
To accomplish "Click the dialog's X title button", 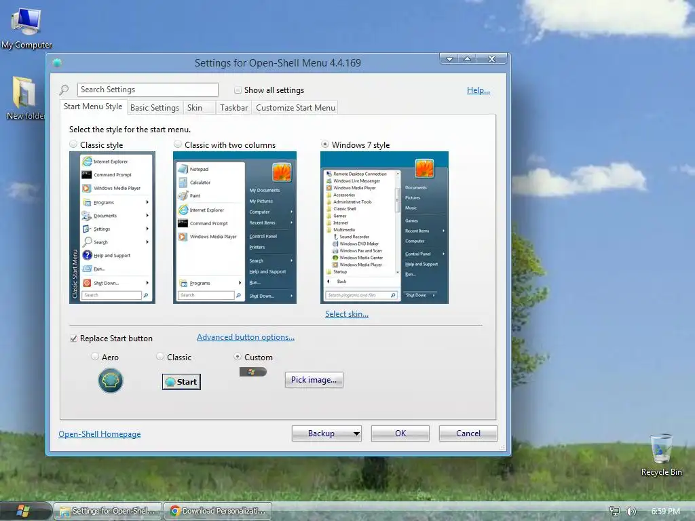I will click(491, 59).
